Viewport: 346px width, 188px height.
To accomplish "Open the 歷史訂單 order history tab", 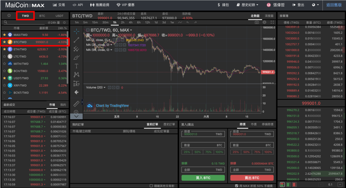I will point(169,124).
